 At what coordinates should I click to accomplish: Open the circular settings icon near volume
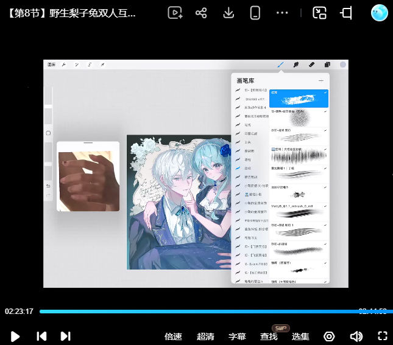(329, 336)
